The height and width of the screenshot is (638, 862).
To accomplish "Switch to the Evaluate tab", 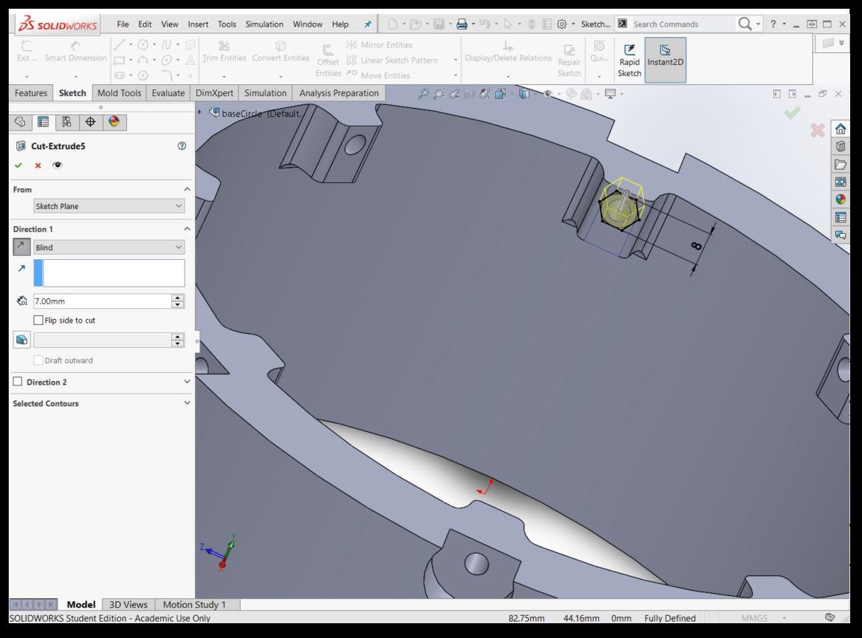I will (x=168, y=93).
